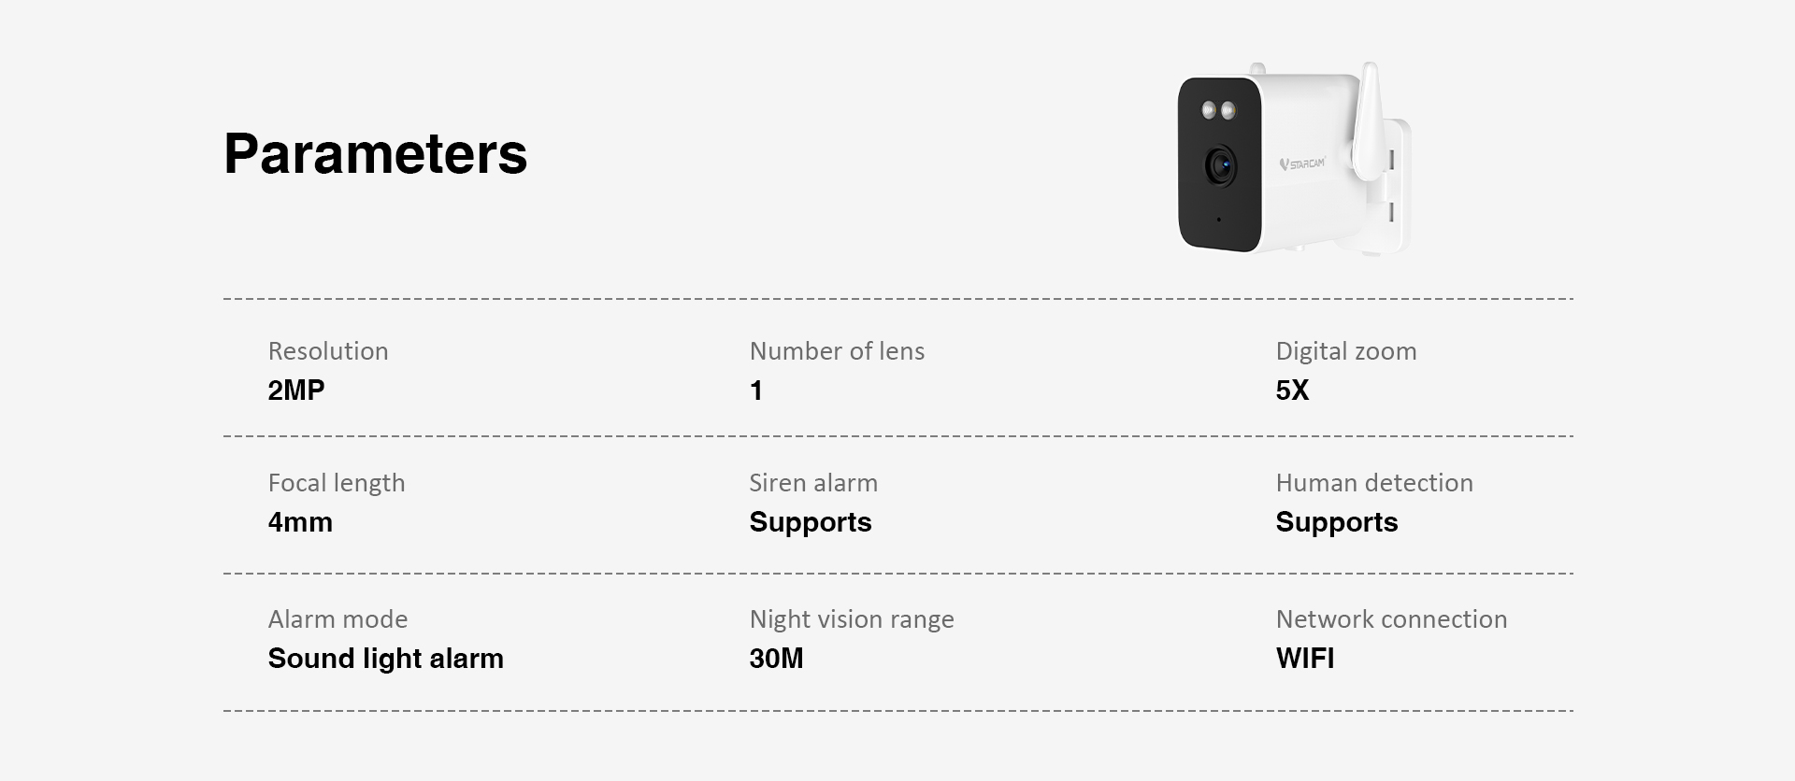Click the Parameters heading

[375, 153]
